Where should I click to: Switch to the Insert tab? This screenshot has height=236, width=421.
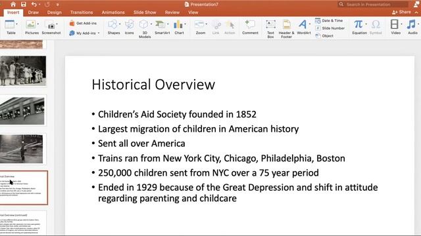13,12
